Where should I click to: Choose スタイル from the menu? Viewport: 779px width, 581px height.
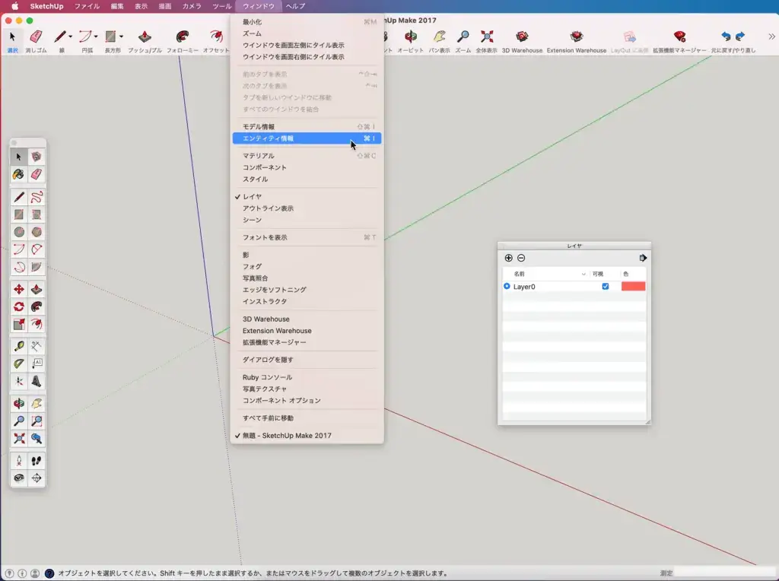pos(307,179)
